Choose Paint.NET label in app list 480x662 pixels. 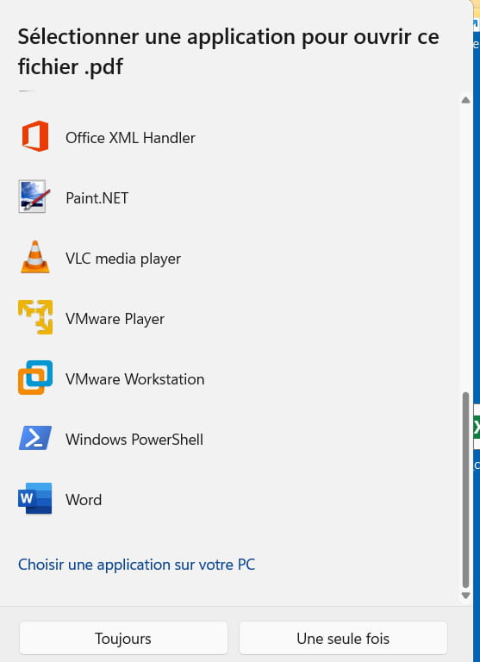pos(97,198)
